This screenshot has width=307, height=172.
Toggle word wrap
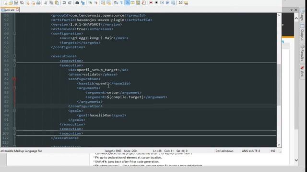coord(116,3)
